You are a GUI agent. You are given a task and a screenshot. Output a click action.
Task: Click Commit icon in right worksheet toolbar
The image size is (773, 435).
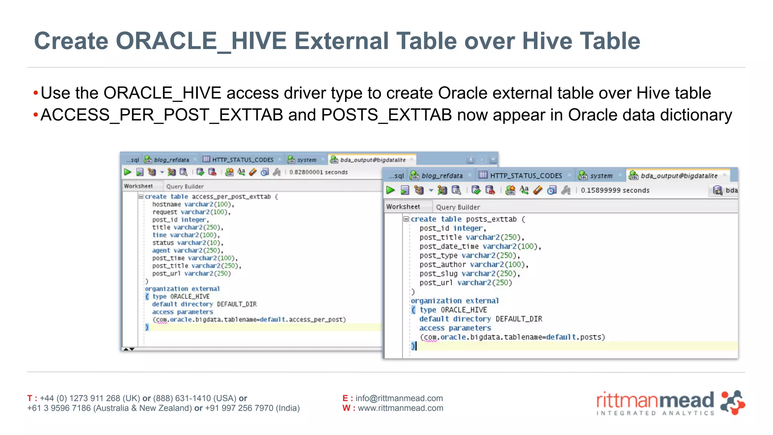pyautogui.click(x=476, y=190)
